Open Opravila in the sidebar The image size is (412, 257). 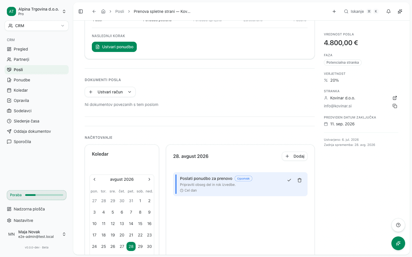point(37,101)
